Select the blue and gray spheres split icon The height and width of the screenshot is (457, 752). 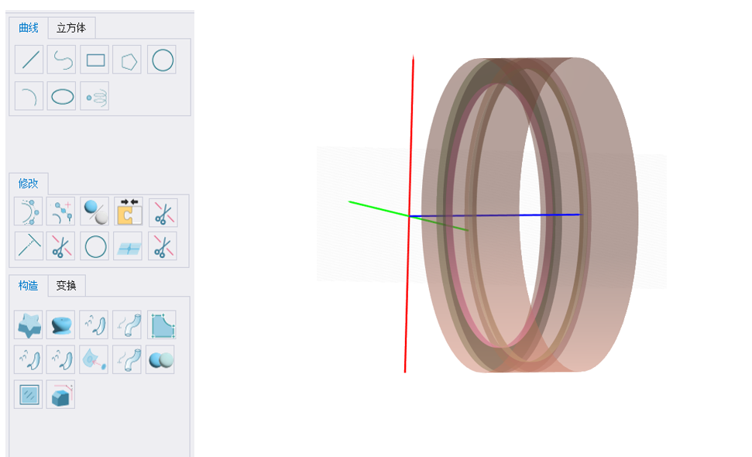(94, 212)
